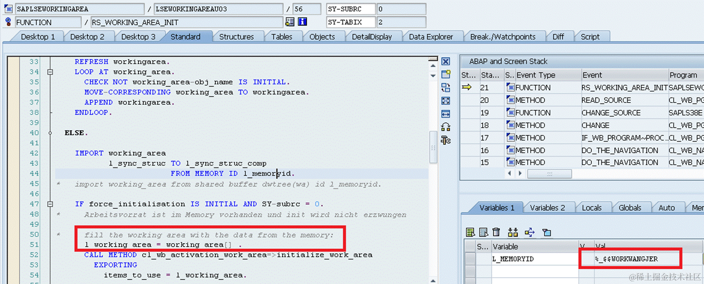The height and width of the screenshot is (284, 704).
Task: Close the source code tool
Action: pyautogui.click(x=445, y=61)
